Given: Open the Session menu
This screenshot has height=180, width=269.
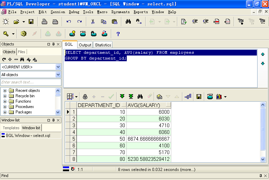Looking at the screenshot, I should pyautogui.click(x=58, y=12).
